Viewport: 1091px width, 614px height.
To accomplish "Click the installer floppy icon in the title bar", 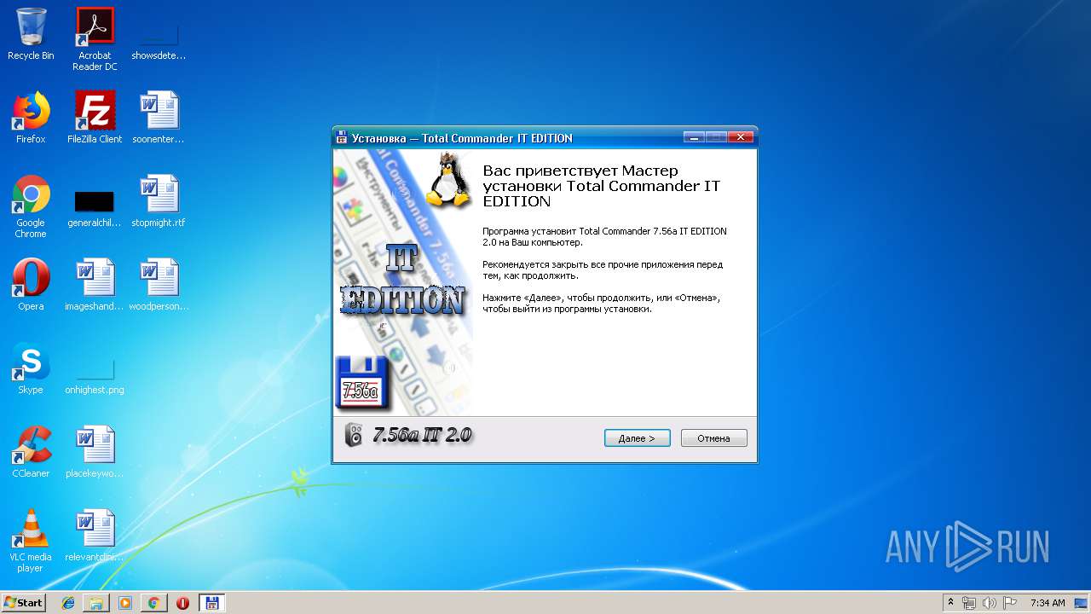I will [341, 138].
